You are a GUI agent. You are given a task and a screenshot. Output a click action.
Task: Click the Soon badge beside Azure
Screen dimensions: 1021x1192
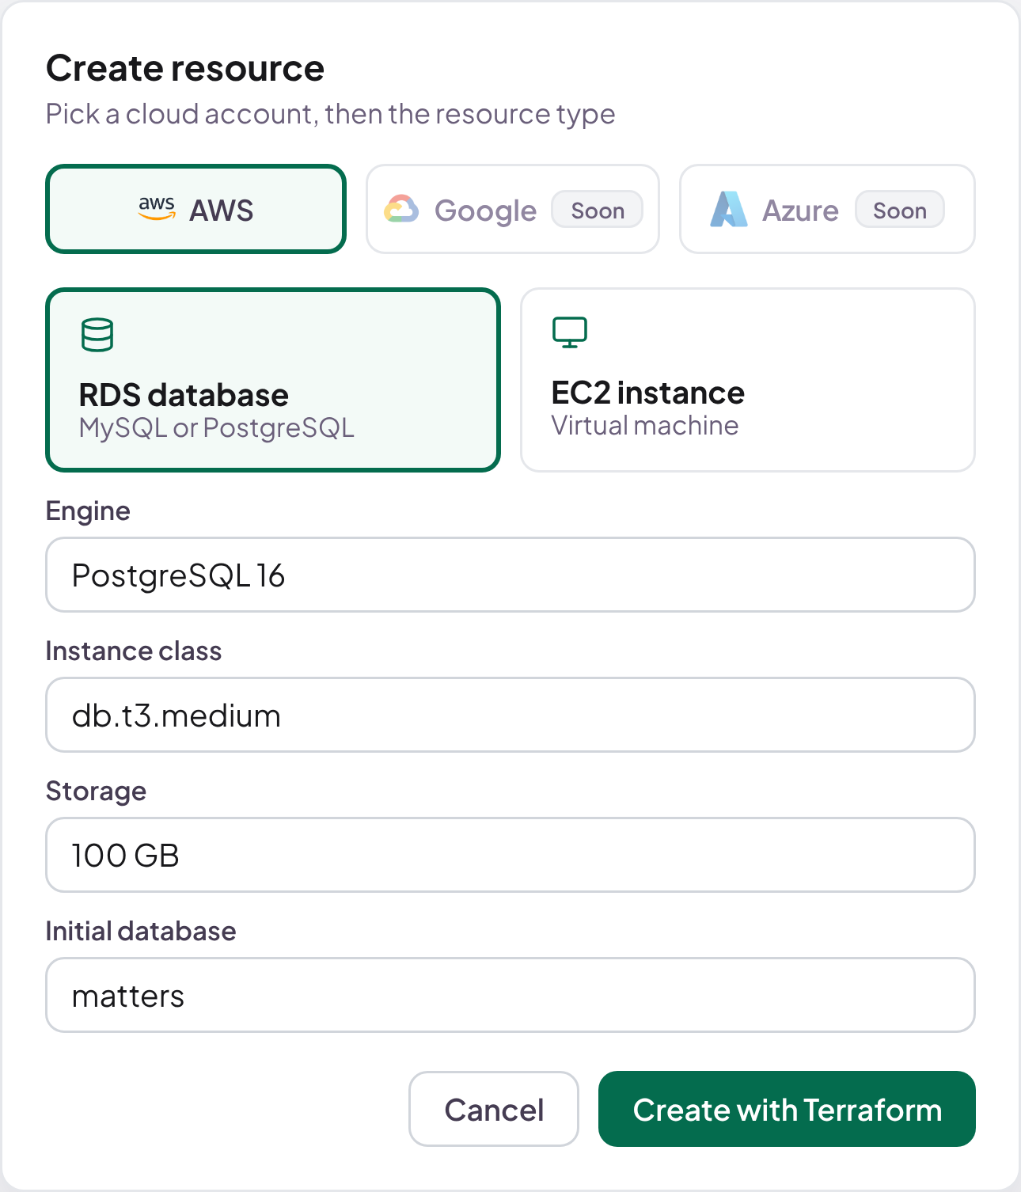coord(900,210)
